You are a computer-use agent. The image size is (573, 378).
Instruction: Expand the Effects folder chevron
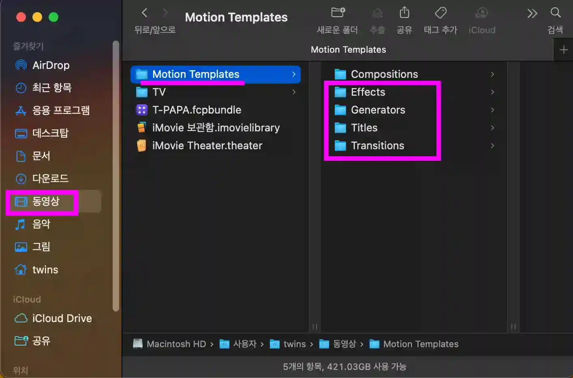[x=492, y=92]
